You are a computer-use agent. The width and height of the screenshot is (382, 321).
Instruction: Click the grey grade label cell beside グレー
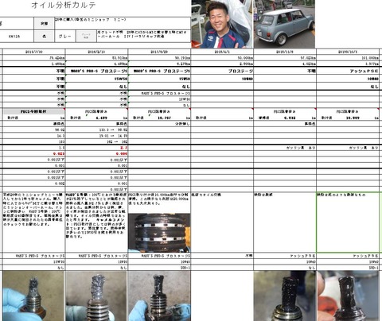86,37
